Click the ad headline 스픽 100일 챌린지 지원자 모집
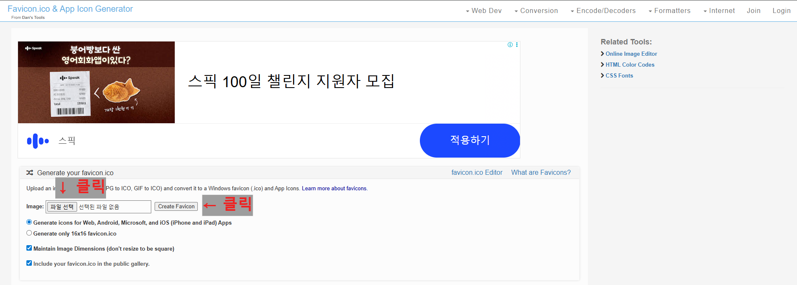This screenshot has height=285, width=797. pos(291,81)
